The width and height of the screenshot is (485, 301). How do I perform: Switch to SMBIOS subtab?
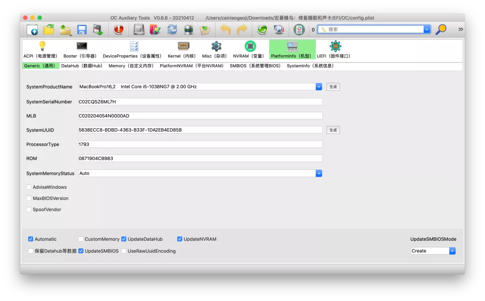click(255, 66)
